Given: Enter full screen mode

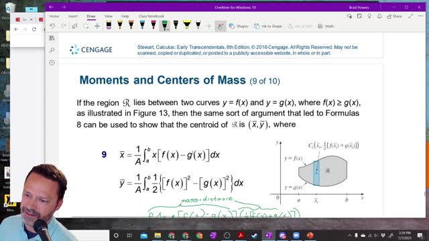Looking at the screenshot, I should pyautogui.click(x=410, y=16).
